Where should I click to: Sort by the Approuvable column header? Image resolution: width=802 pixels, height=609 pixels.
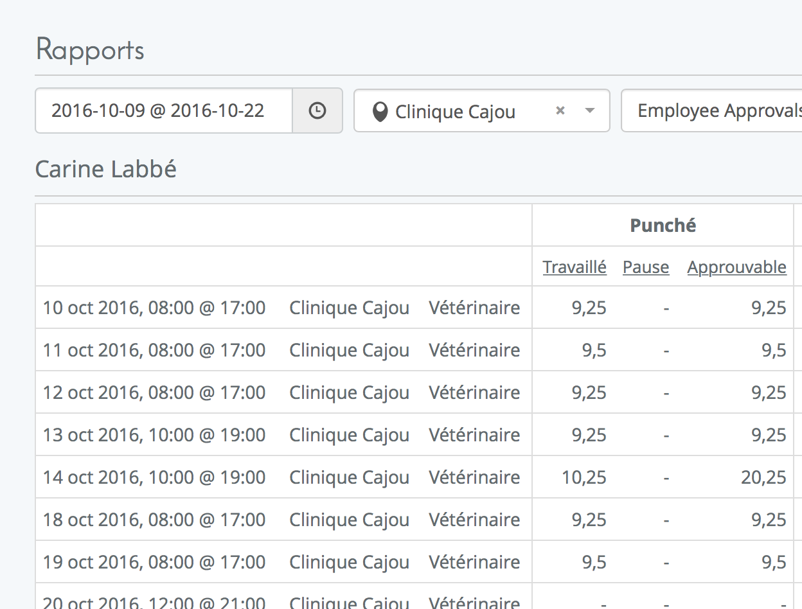(x=736, y=267)
